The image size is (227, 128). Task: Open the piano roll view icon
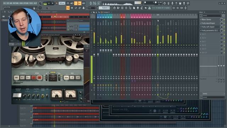[x=118, y=8]
